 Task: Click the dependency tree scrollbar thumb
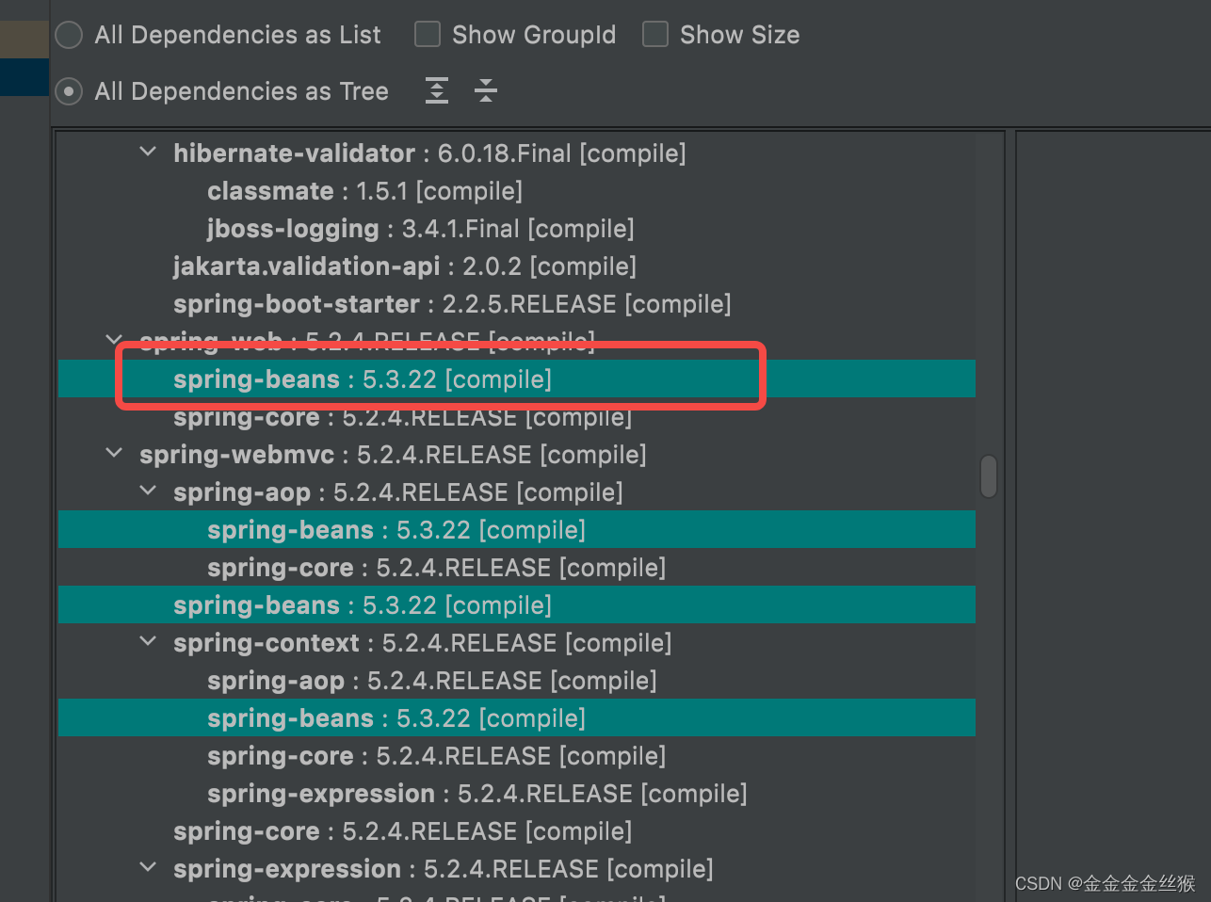(x=989, y=475)
